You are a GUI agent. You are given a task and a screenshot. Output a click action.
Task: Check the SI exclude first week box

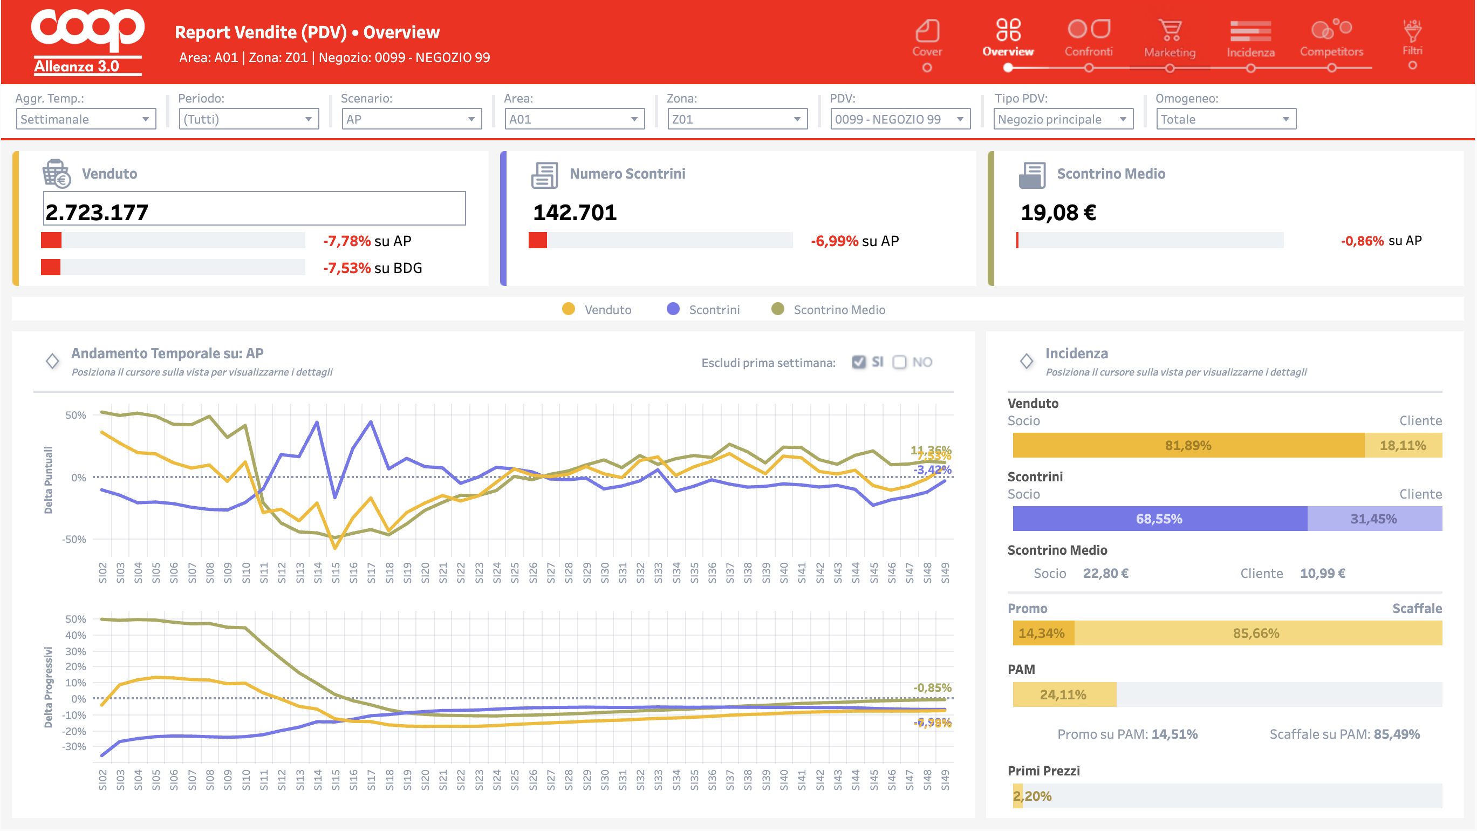[858, 362]
